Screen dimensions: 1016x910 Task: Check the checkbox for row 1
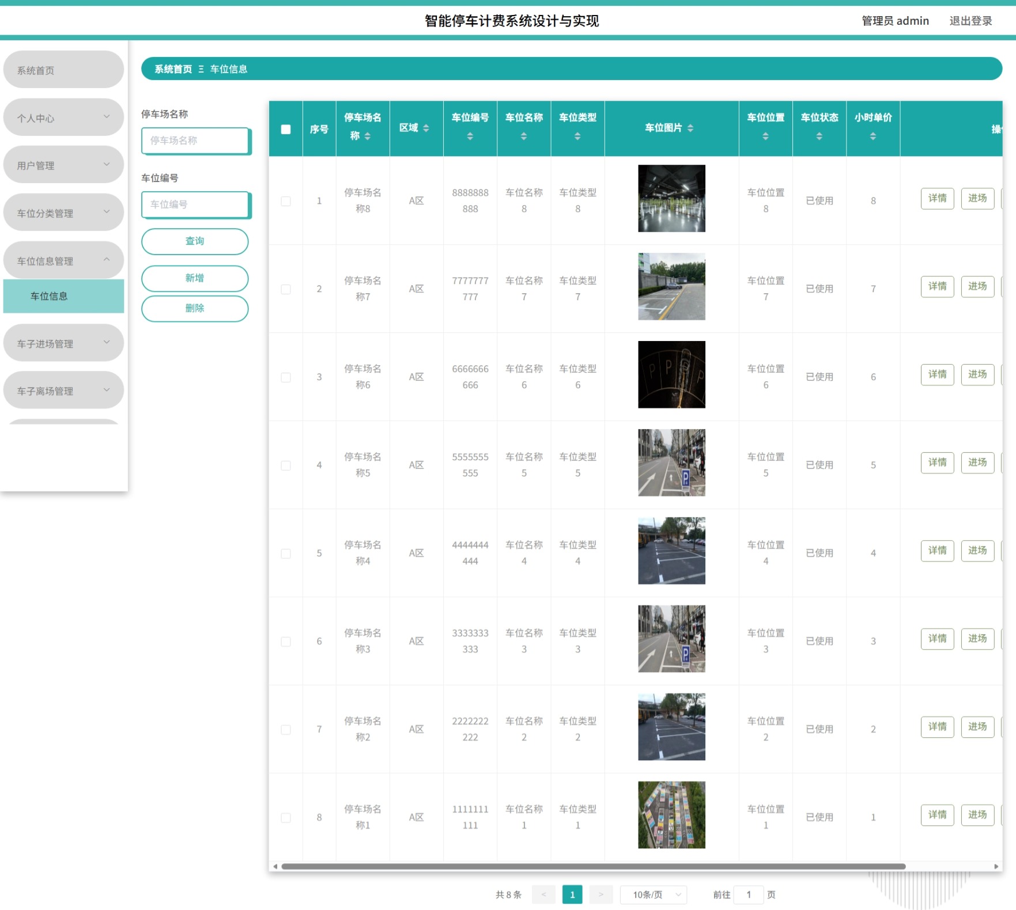[286, 201]
